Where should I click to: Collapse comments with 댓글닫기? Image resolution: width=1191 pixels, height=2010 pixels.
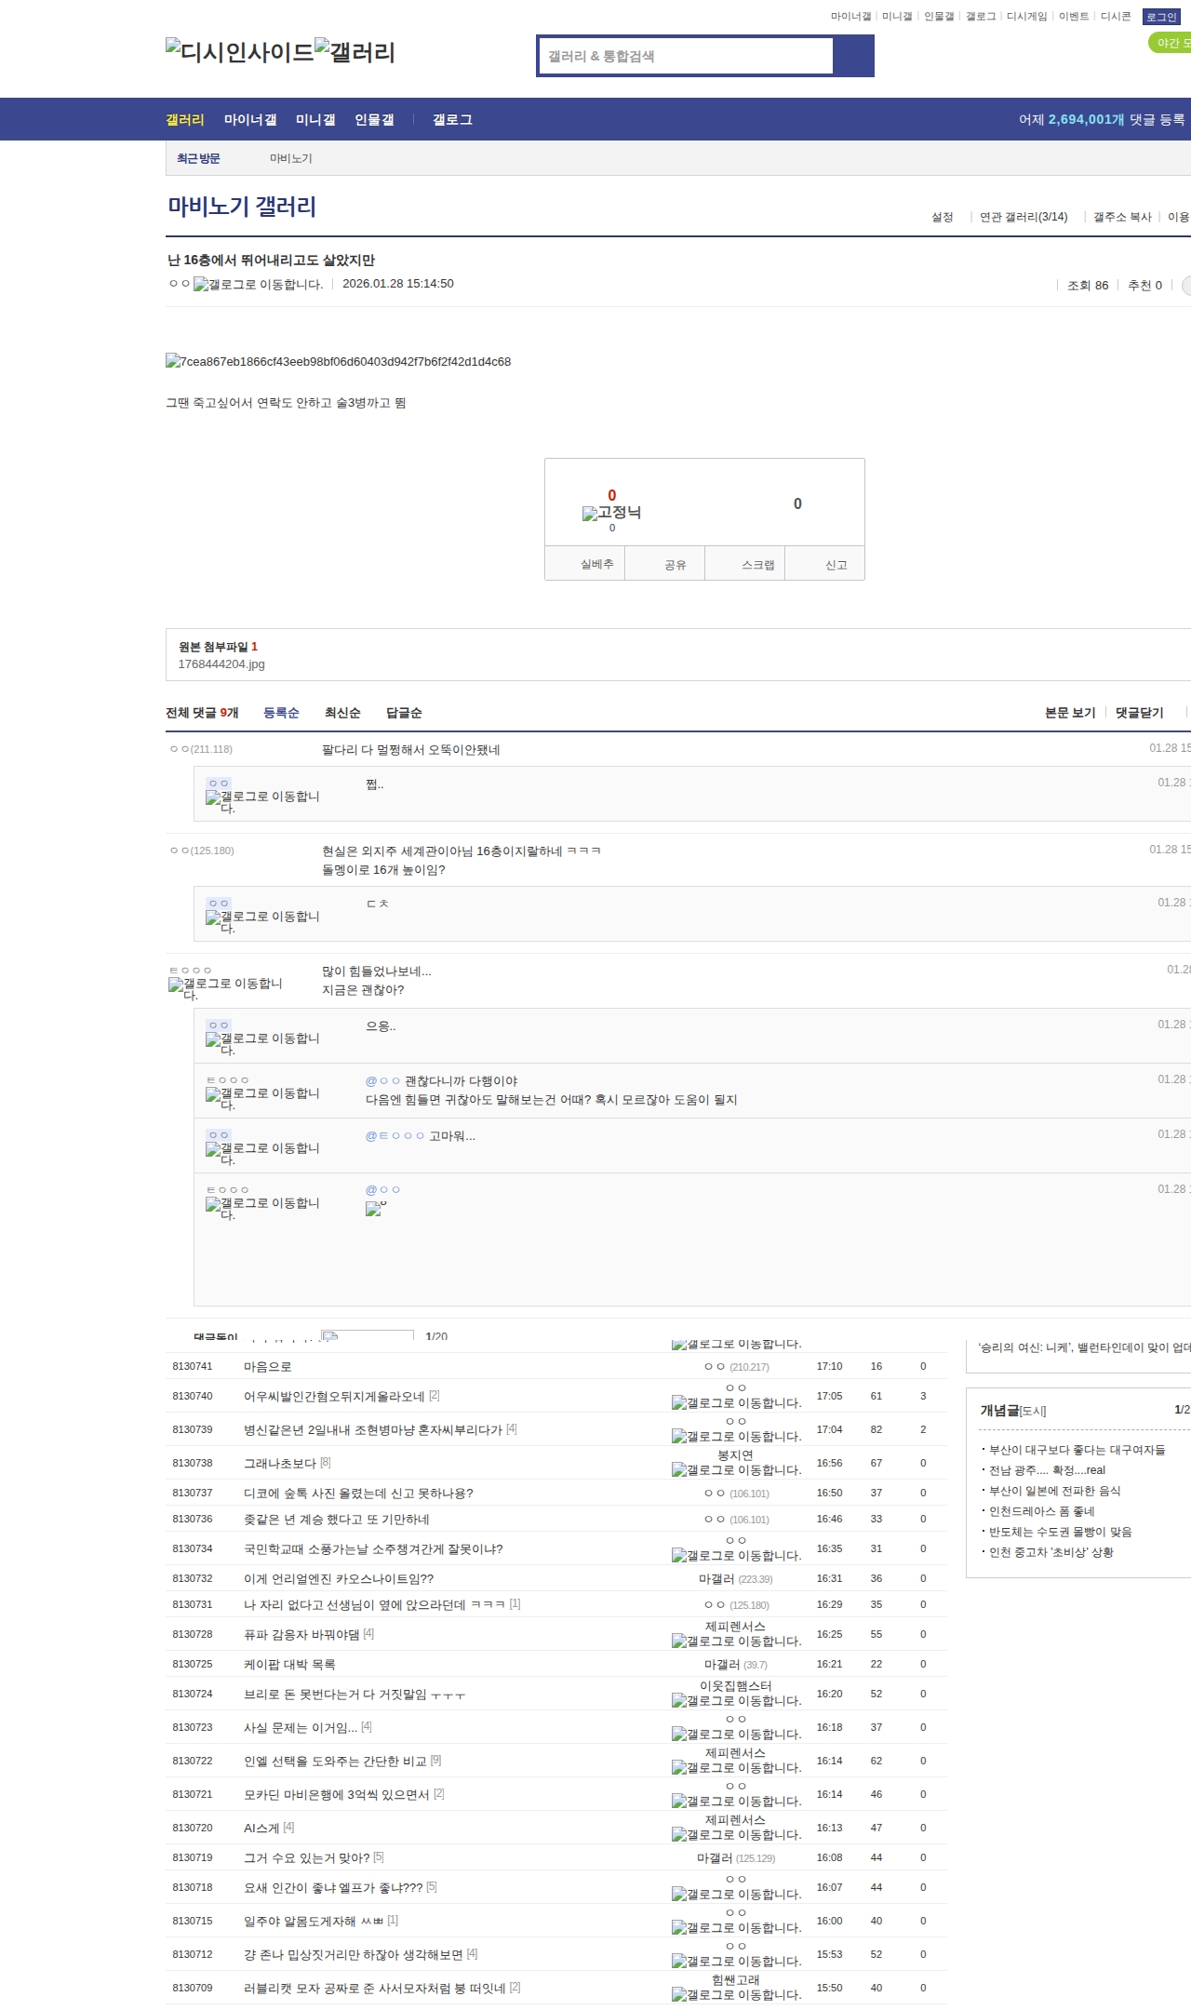coord(1139,713)
